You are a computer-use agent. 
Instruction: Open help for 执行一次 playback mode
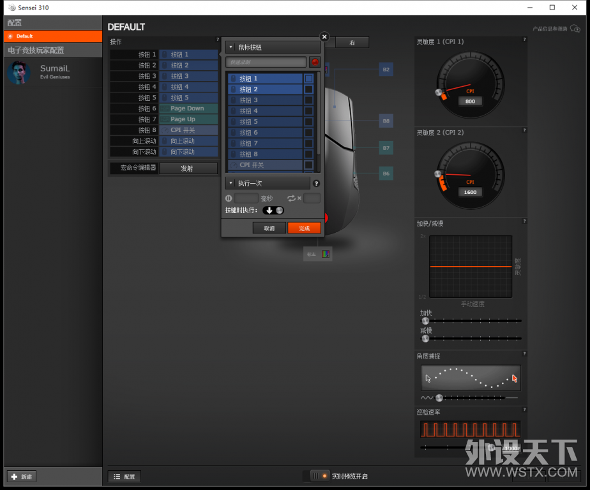pyautogui.click(x=316, y=184)
